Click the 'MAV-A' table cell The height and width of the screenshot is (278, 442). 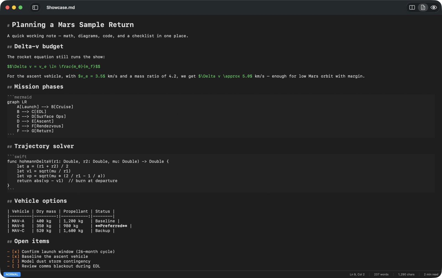18,221
